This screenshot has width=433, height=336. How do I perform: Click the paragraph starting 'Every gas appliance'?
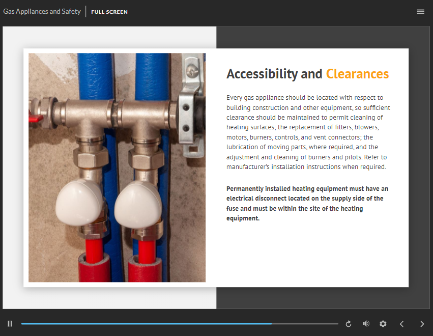308,132
